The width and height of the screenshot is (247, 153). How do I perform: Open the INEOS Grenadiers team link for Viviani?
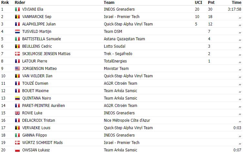[119, 9]
